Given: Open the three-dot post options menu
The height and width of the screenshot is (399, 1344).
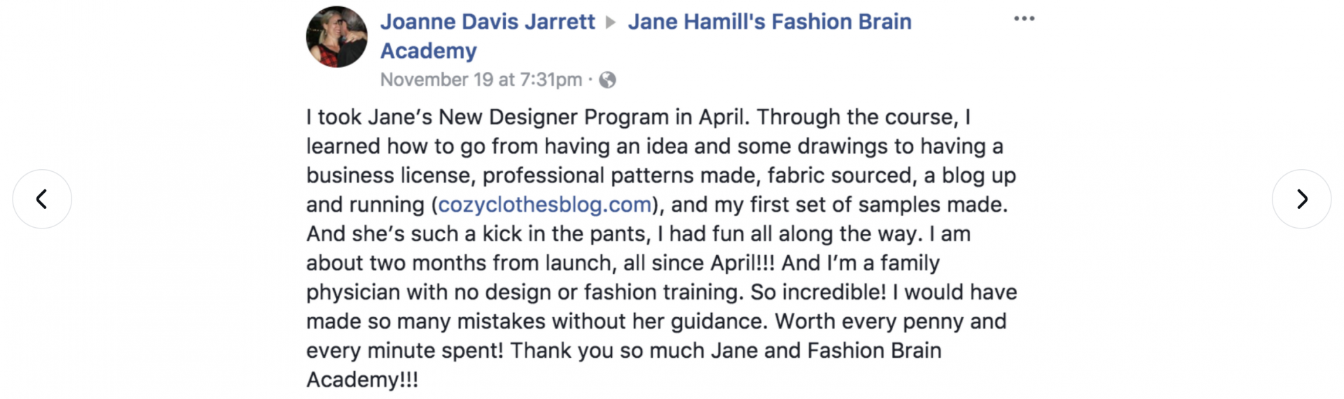Looking at the screenshot, I should coord(1024,19).
